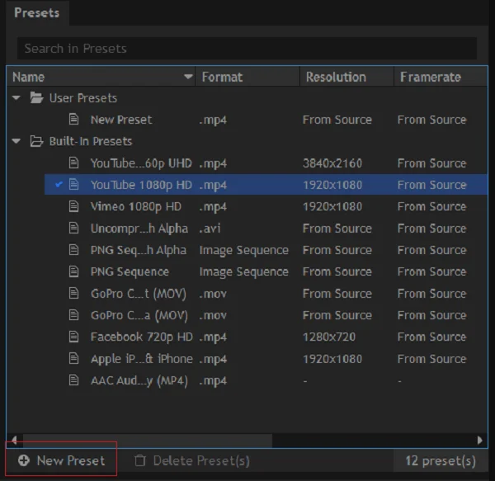Click the PNG Sequence preset icon
Screen dimensions: 495x481
tap(74, 271)
